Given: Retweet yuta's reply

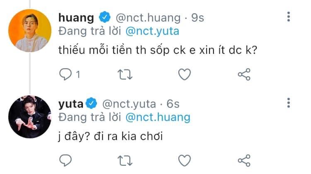Looking at the screenshot, I should 125,160.
